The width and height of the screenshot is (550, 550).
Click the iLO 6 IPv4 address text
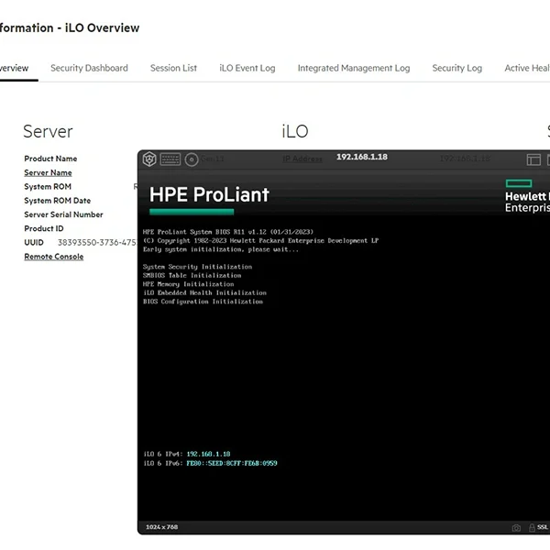tap(207, 454)
